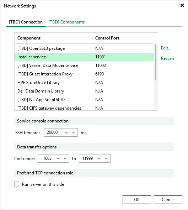
Task: Switch to the [TBD] Components tab
Action: pos(66,22)
